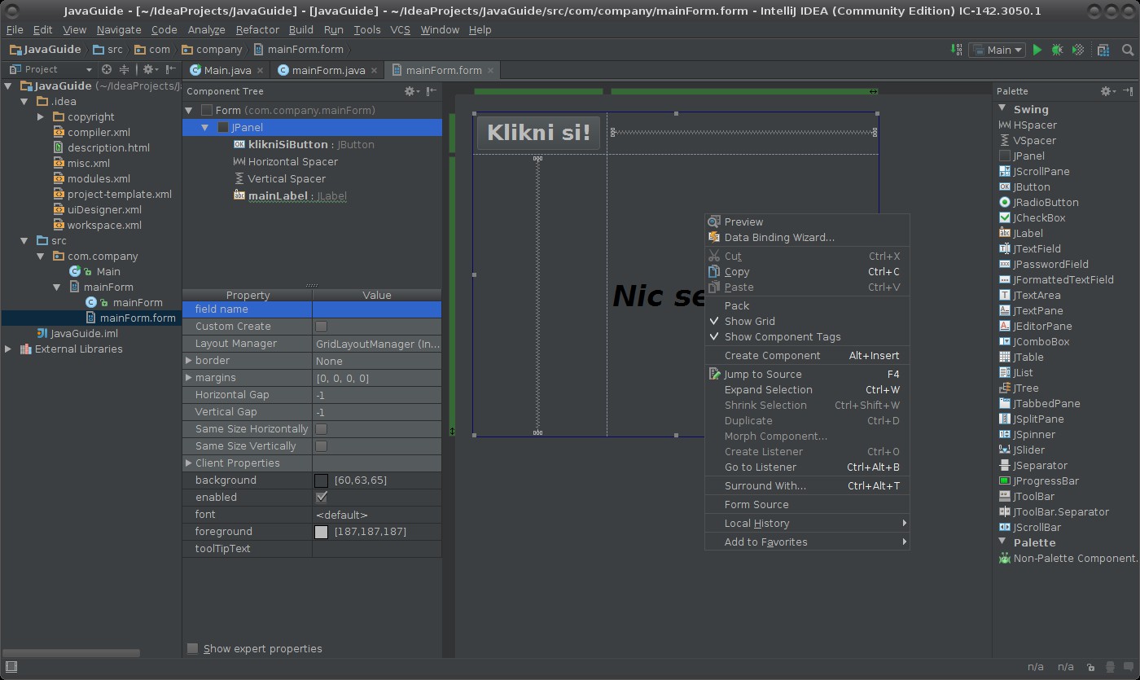Click the Make Project build icon
The image size is (1140, 680).
click(x=958, y=50)
